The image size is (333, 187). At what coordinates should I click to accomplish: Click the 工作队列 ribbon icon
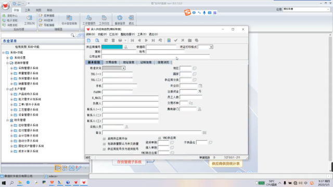[29, 20]
